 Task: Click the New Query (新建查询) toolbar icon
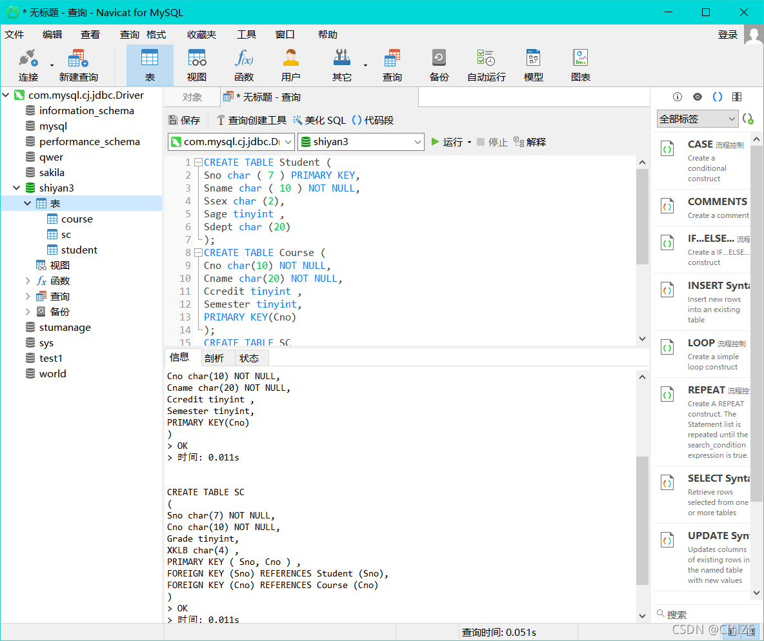click(79, 64)
